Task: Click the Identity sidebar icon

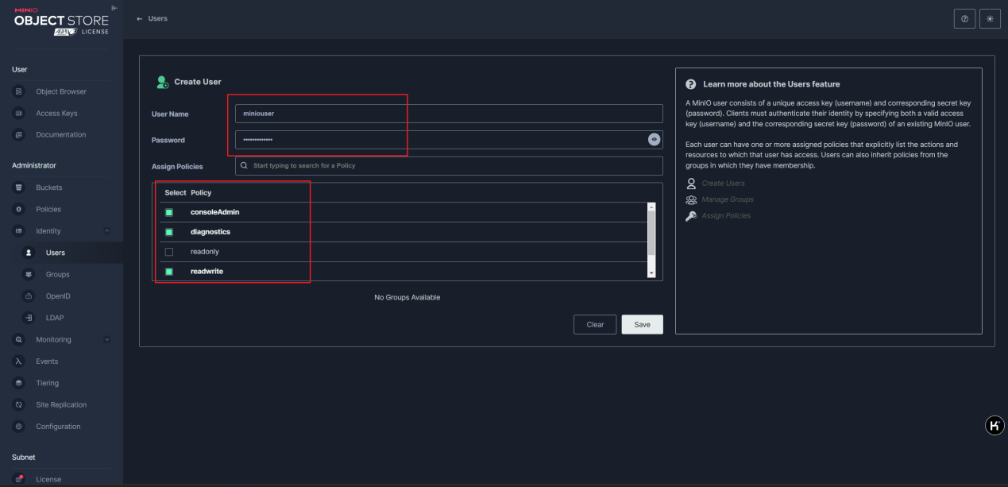Action: pyautogui.click(x=19, y=230)
